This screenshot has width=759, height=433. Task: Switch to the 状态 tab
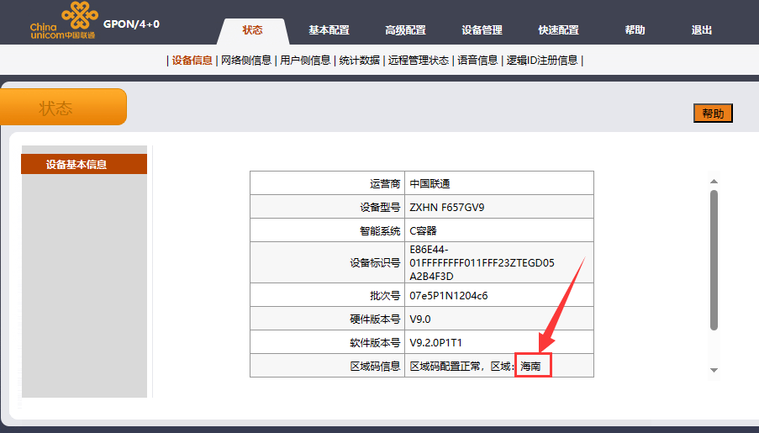(x=252, y=30)
